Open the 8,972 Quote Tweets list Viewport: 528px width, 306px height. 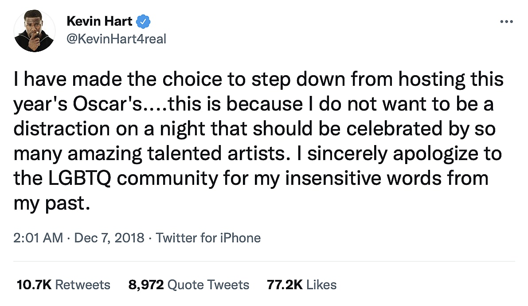click(x=188, y=284)
